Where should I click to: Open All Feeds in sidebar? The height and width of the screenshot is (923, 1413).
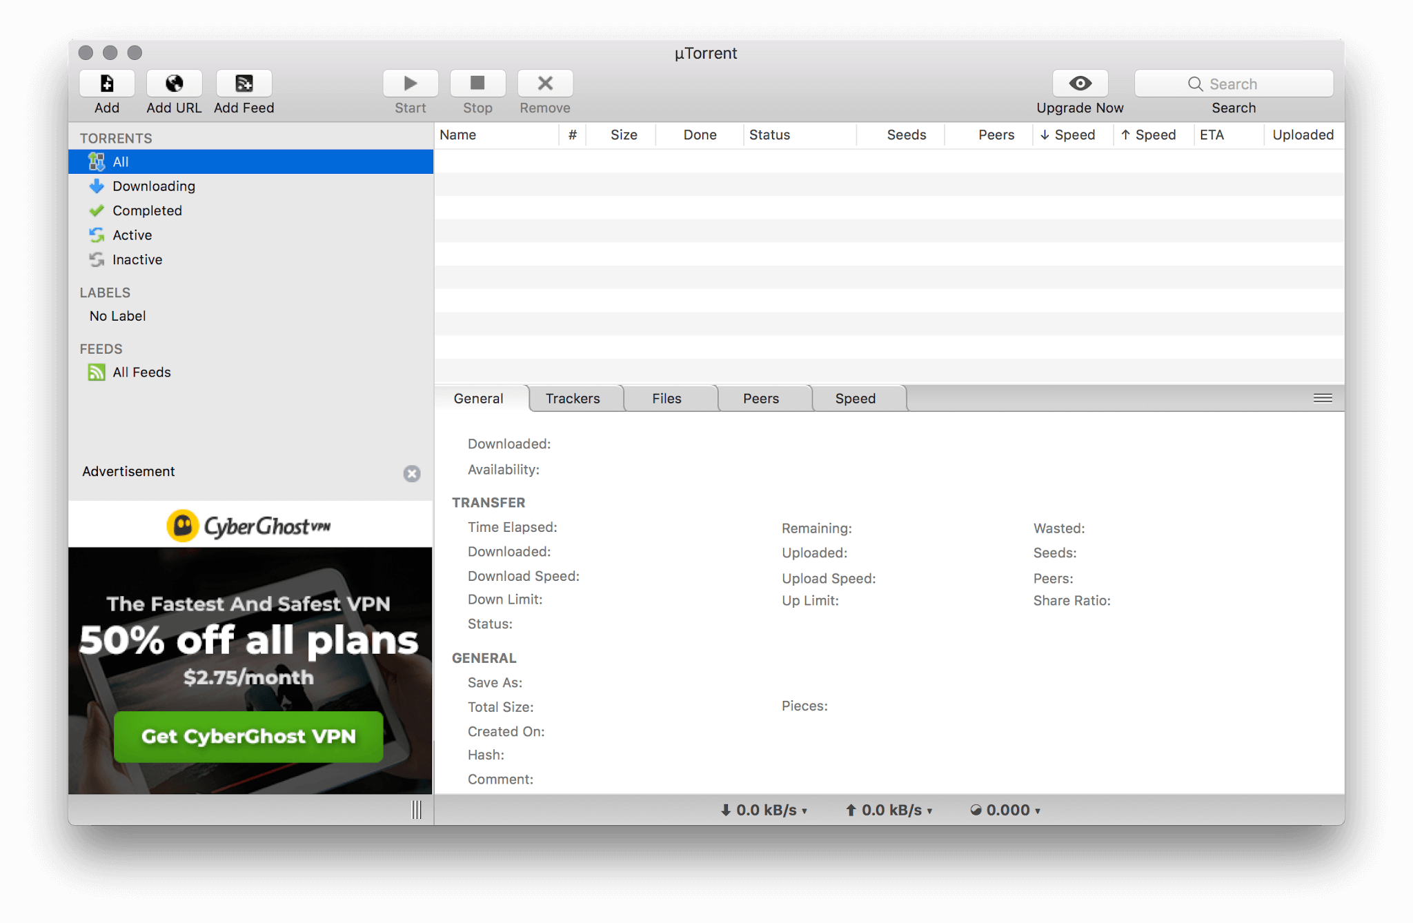[x=141, y=373]
